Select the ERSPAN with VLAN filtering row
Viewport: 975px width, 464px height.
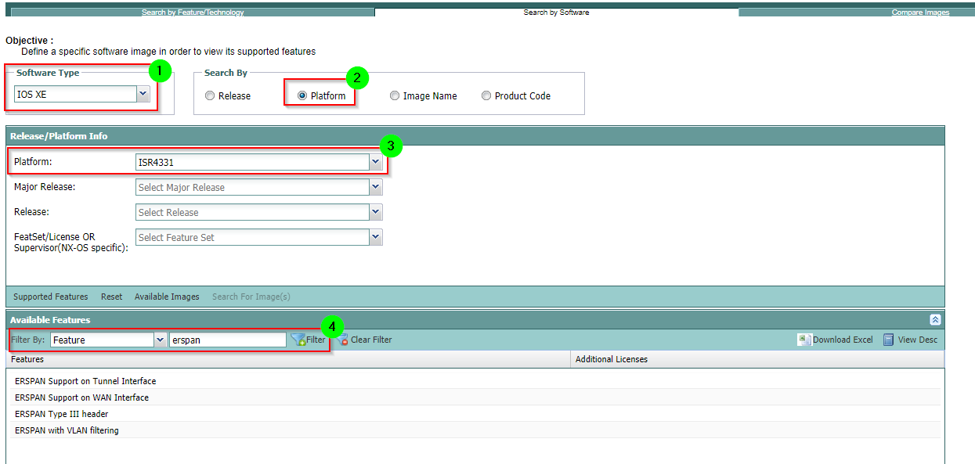[66, 430]
